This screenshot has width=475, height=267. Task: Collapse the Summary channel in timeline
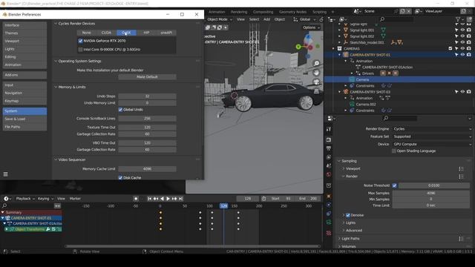3,212
